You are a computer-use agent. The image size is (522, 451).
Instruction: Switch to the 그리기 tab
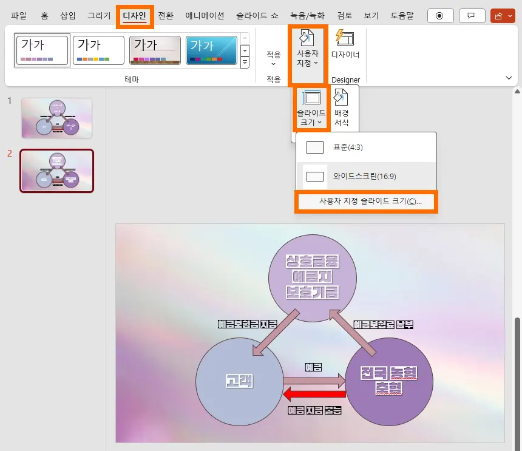[99, 16]
